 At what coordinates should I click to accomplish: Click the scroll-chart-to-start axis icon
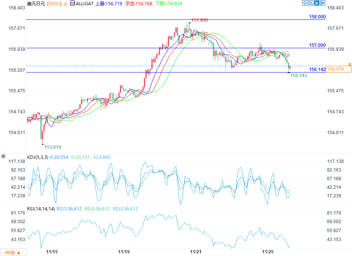click(311, 3)
